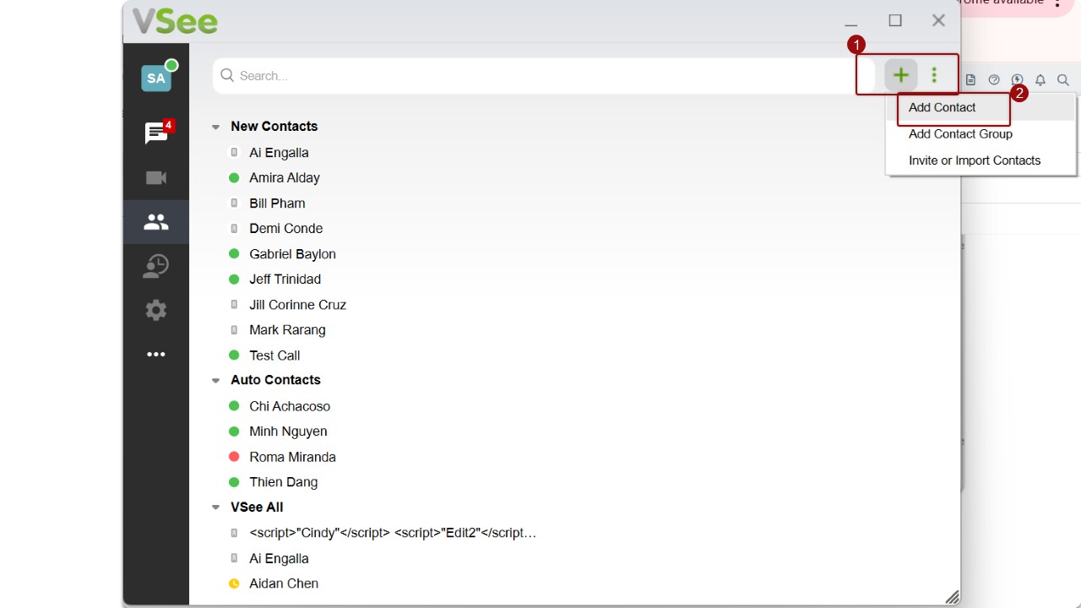The image size is (1081, 608).
Task: Select the contacts people sidebar icon
Action: click(156, 222)
